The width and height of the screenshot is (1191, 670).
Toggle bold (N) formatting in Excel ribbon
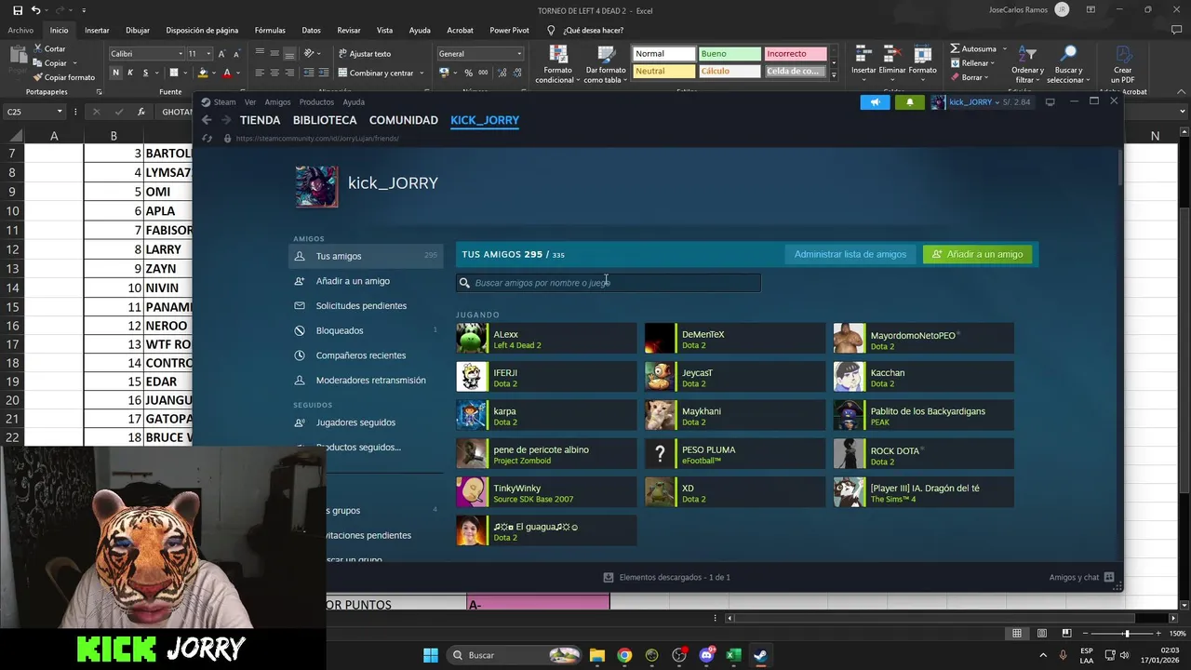116,73
